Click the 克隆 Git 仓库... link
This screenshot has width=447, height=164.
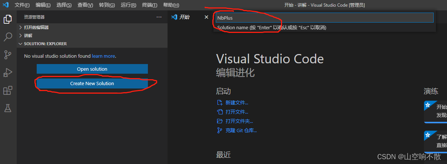(241, 130)
